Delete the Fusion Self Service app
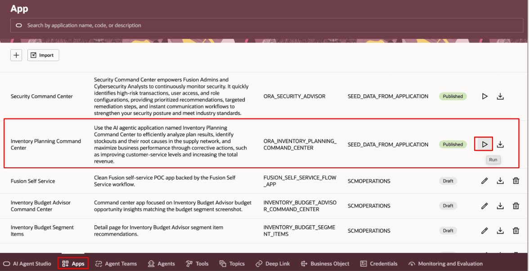 (516, 181)
